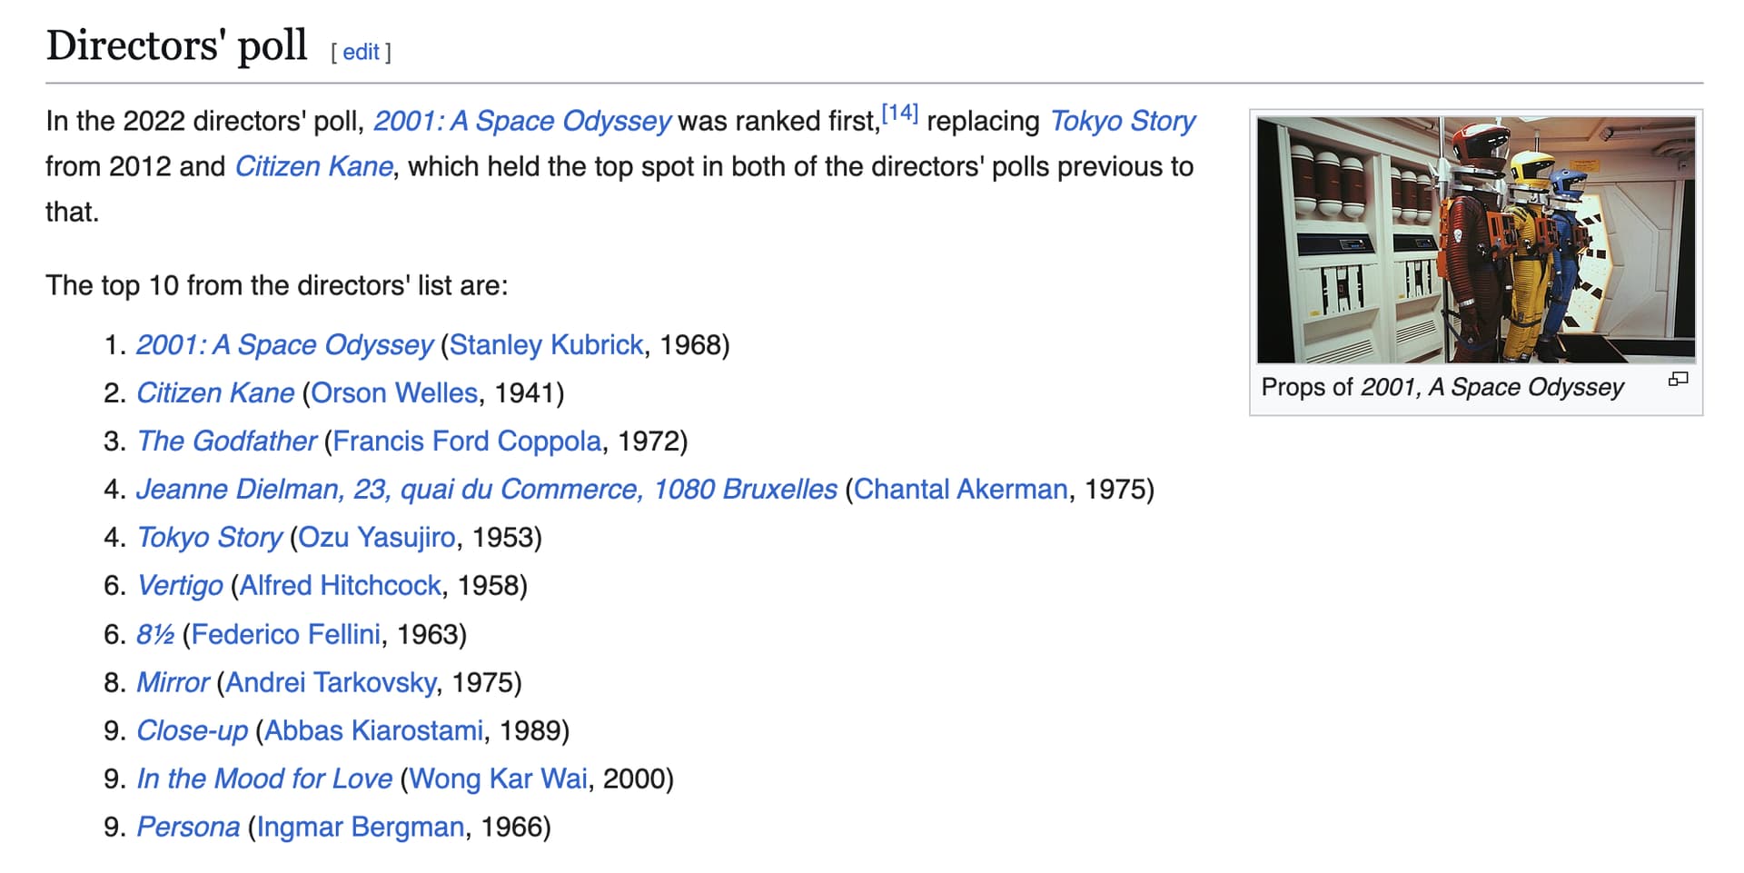1744x873 pixels.
Task: Click the enlarge icon beside the image caption
Action: coord(1678,380)
